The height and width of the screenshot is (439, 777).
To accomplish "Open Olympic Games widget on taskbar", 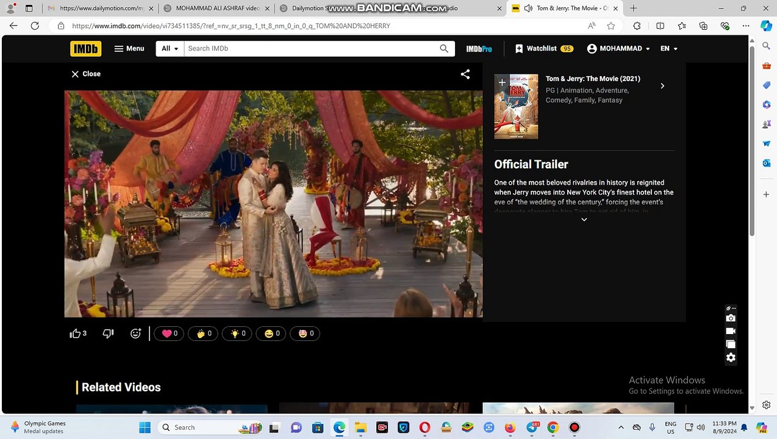I will pos(38,427).
